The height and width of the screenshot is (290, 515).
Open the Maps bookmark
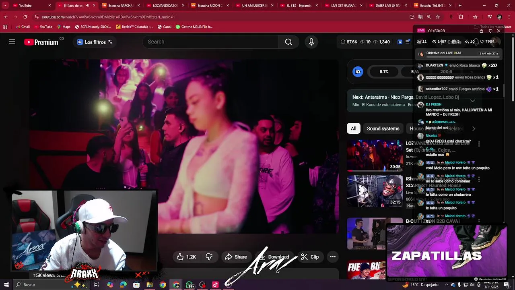coord(64,27)
